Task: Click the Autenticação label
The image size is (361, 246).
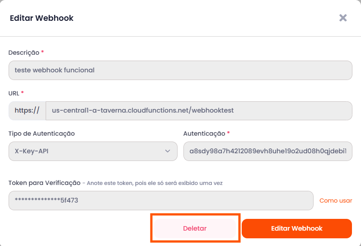Action: (x=204, y=134)
